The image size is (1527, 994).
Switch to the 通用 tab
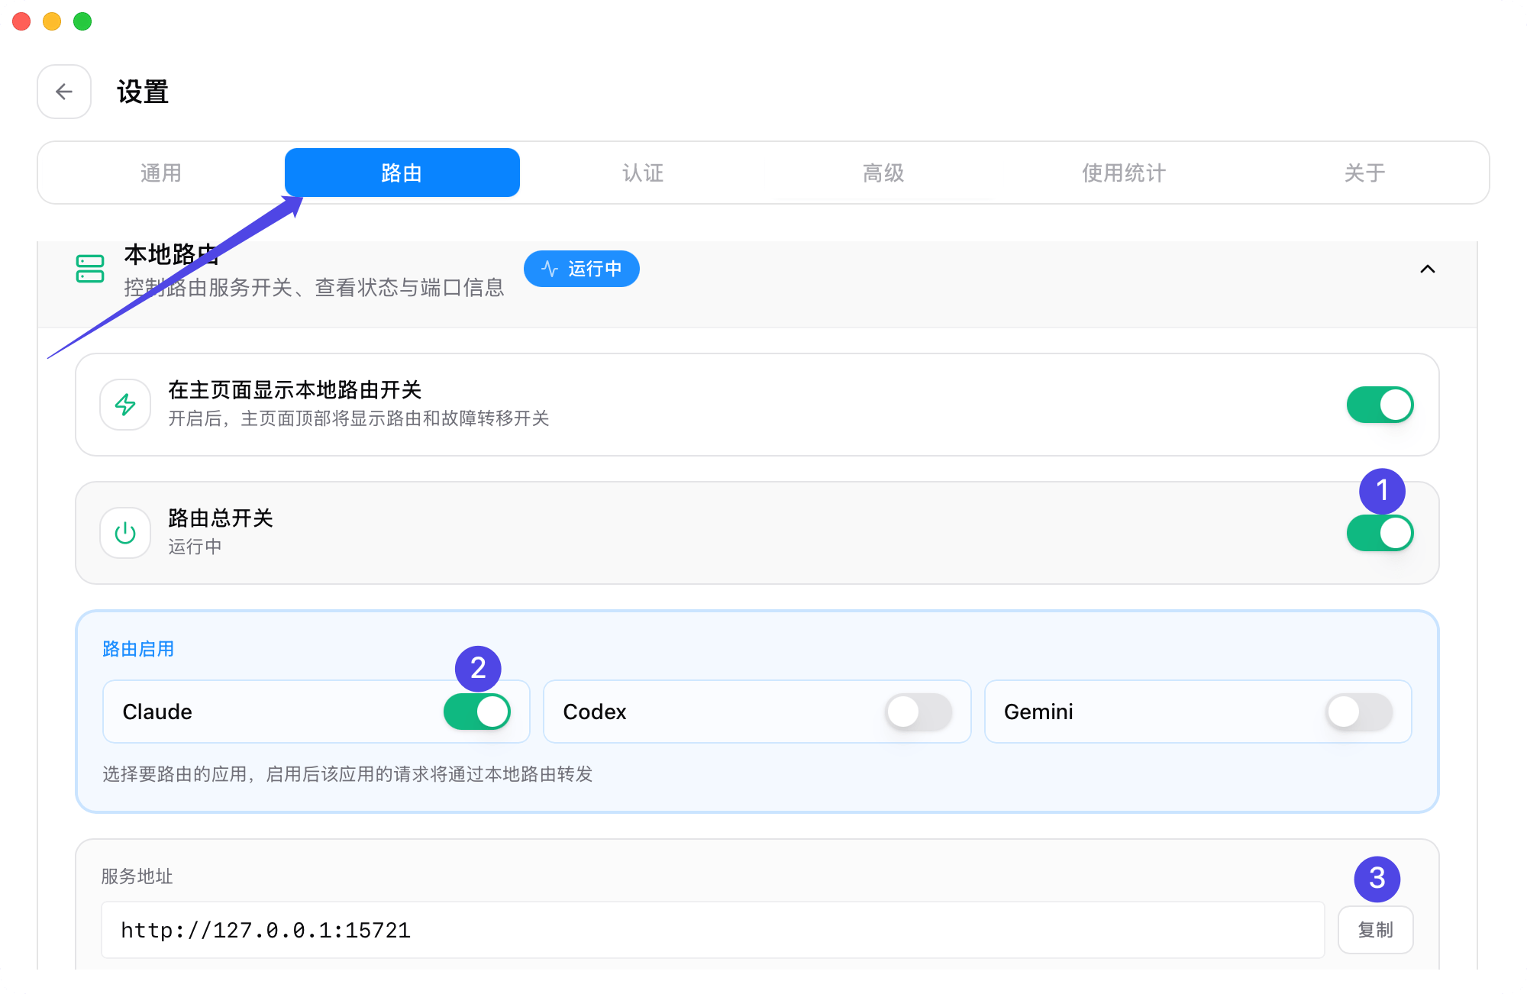pos(161,173)
